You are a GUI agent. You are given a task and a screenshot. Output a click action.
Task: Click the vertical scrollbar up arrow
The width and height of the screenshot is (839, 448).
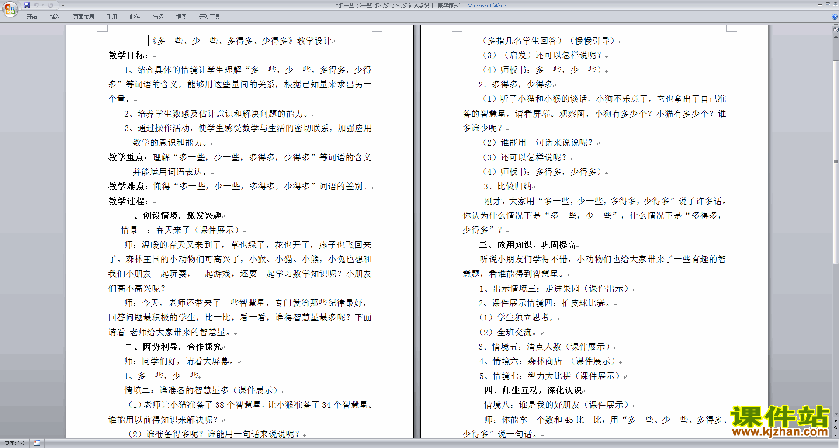click(x=836, y=37)
